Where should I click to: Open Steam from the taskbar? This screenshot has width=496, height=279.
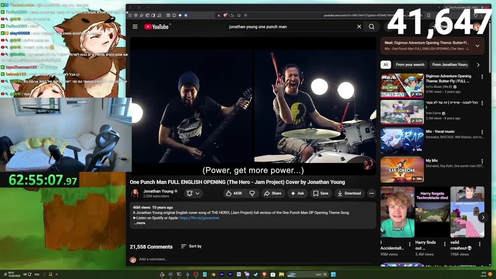[x=256, y=274]
